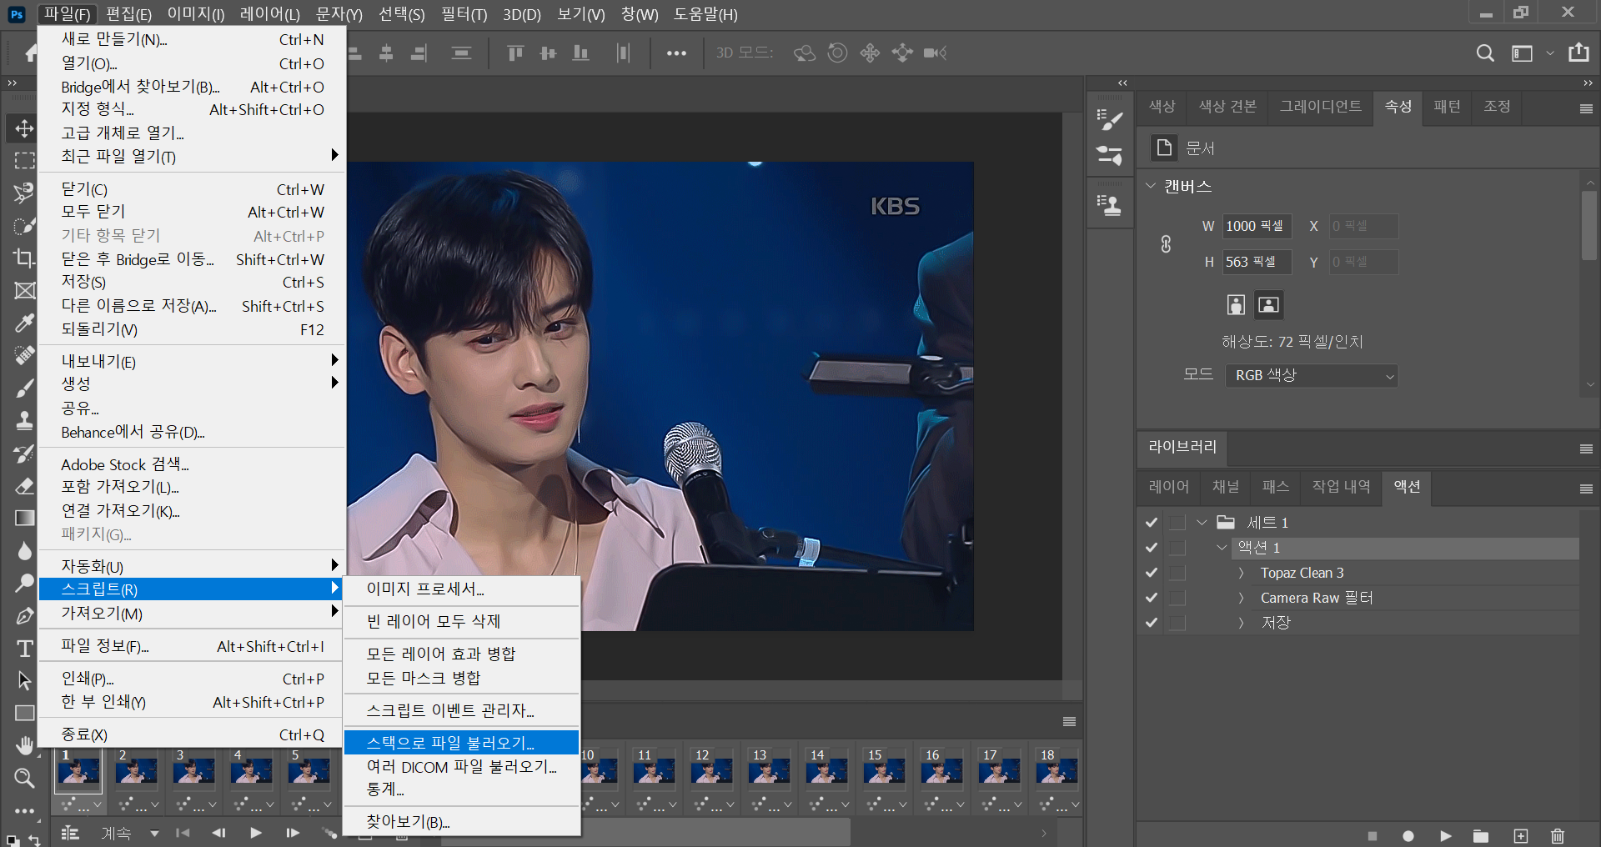Expand the Topaz Clean 3 step
The height and width of the screenshot is (847, 1601).
[1241, 573]
